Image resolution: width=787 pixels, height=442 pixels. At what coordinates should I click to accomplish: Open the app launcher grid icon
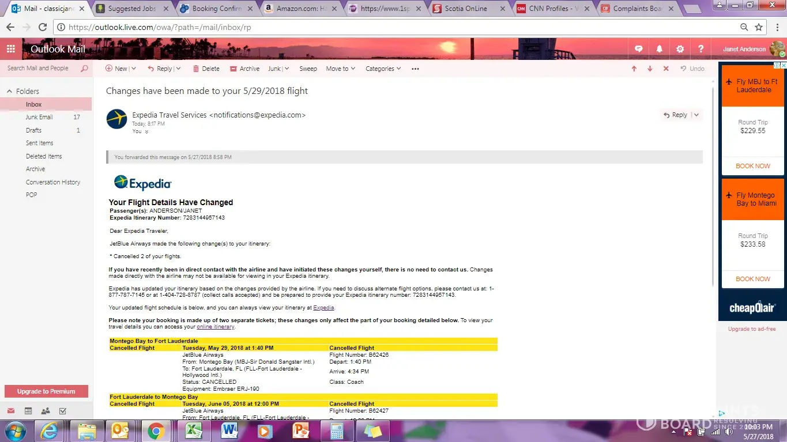pos(10,49)
